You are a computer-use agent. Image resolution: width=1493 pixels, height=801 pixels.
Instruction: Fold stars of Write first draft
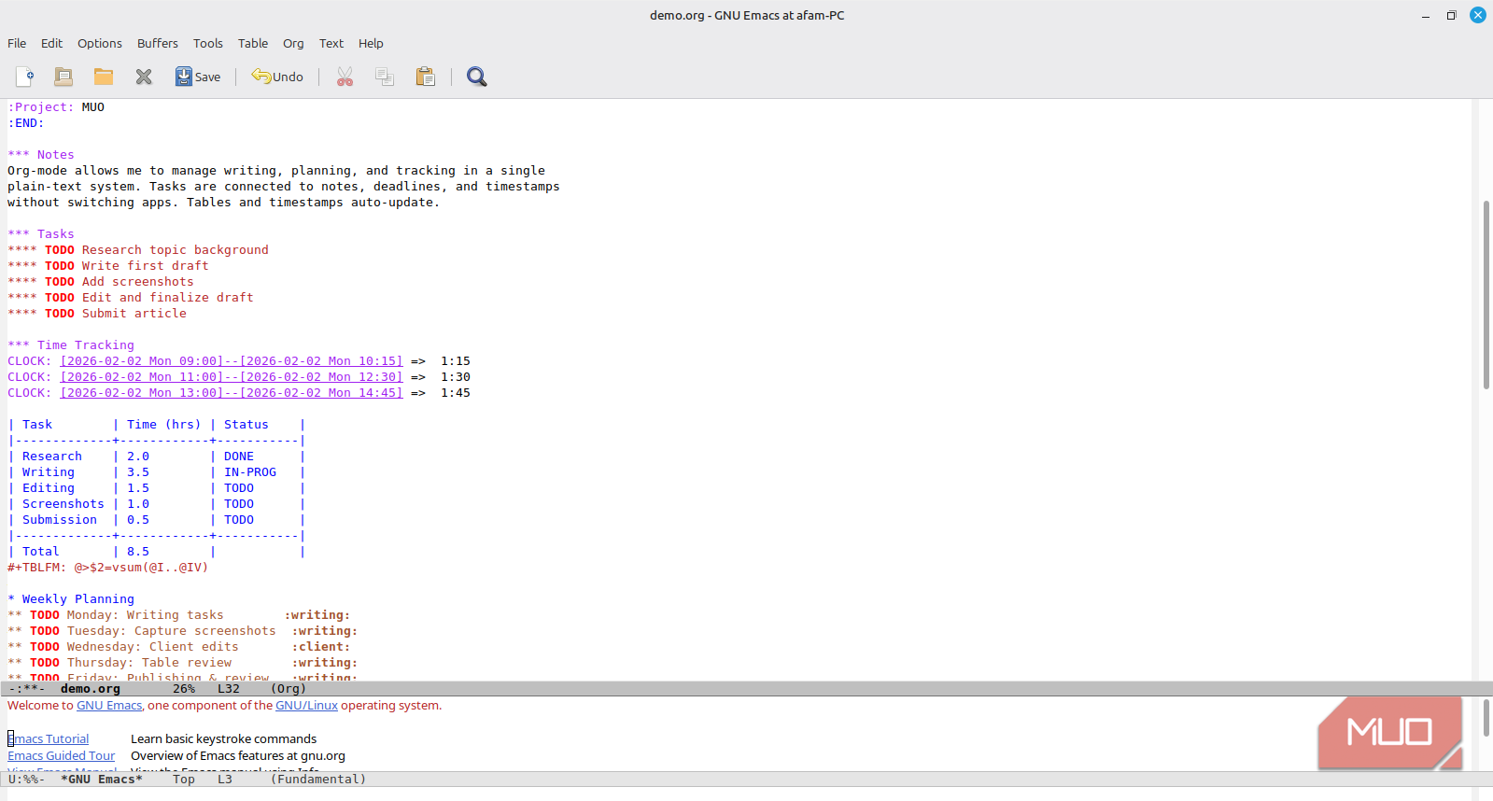(x=22, y=266)
